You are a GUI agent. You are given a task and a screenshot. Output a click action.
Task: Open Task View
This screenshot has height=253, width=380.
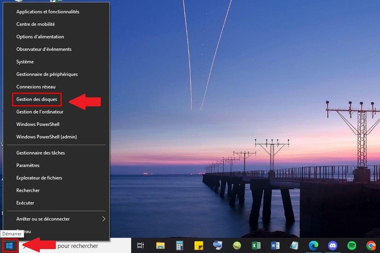tap(140, 246)
